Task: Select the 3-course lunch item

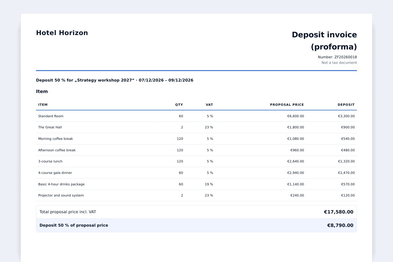Action: click(50, 161)
